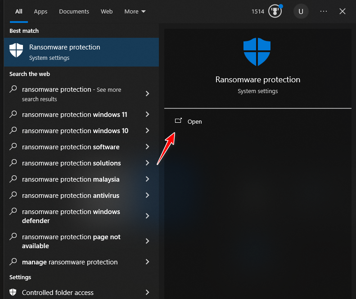Click search icon next to 'ransomware protection software'
The image size is (356, 299).
[14, 147]
